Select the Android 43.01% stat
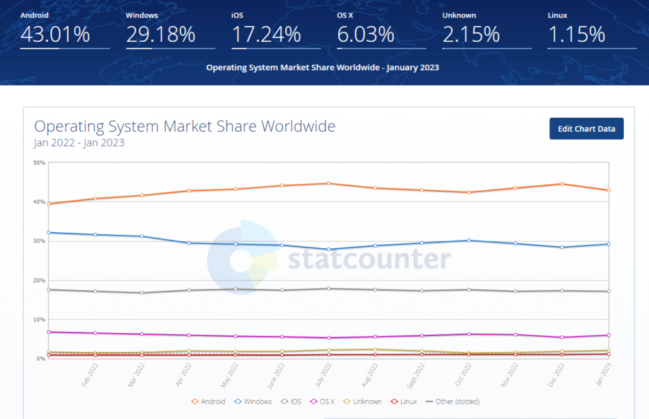 tap(65, 30)
